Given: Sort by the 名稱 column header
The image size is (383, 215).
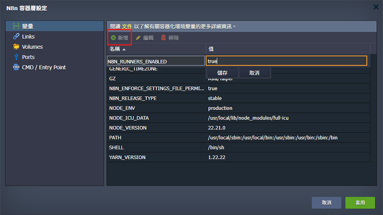Looking at the screenshot, I should coord(117,49).
